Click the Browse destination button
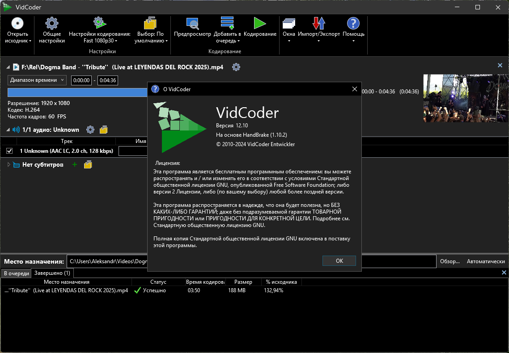 pos(450,261)
